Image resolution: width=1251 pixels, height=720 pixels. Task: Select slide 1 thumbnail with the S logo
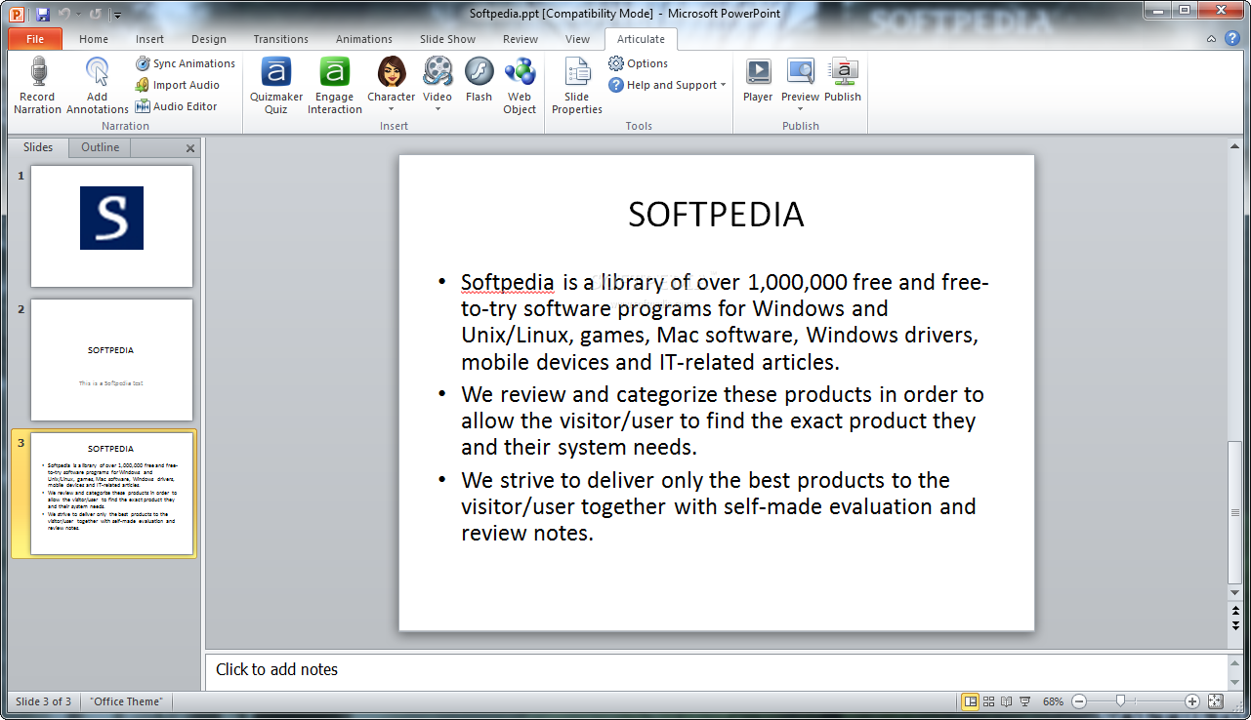tap(111, 226)
